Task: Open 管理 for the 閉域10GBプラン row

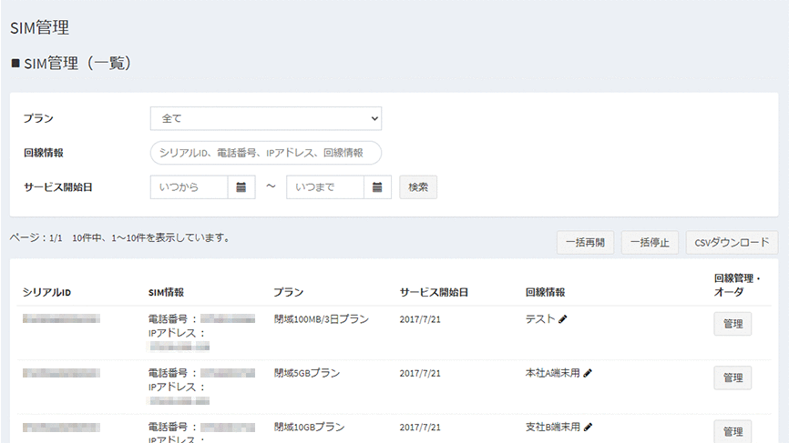Action: [733, 430]
